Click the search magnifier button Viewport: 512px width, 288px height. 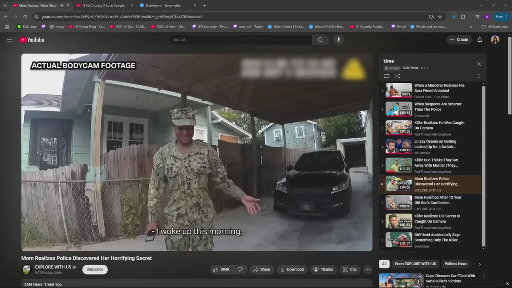tap(320, 40)
